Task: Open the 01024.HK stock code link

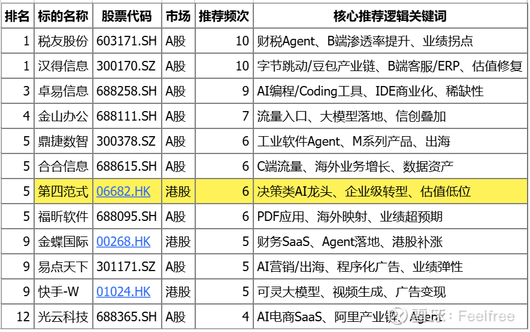Action: [123, 292]
